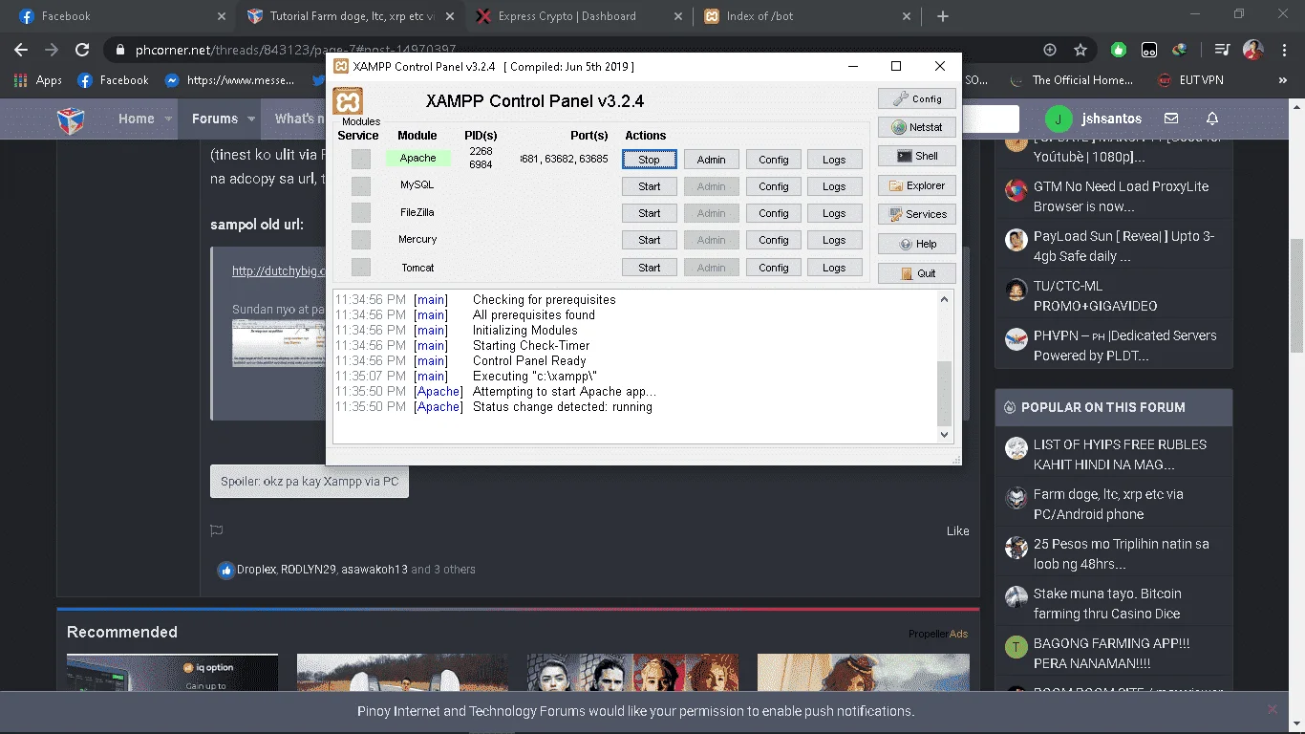Start the MySQL module
The image size is (1305, 734).
[650, 186]
